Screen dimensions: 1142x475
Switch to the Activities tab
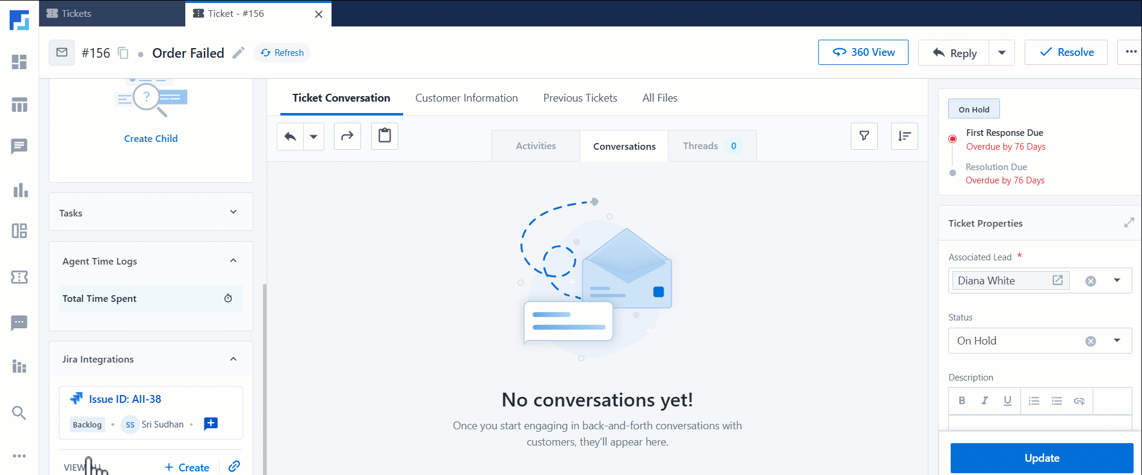(536, 146)
